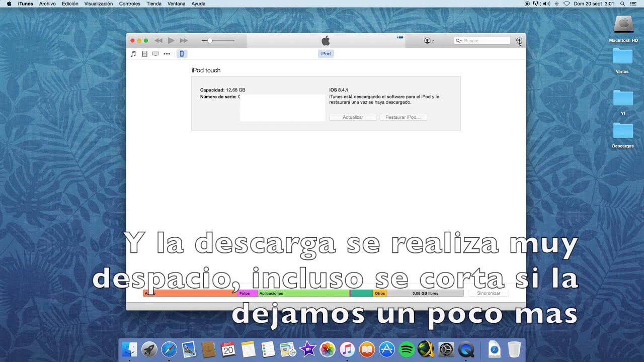Viewport: 644px width, 362px height.
Task: Click the screen recording stop icon in menu bar
Action: point(527,4)
